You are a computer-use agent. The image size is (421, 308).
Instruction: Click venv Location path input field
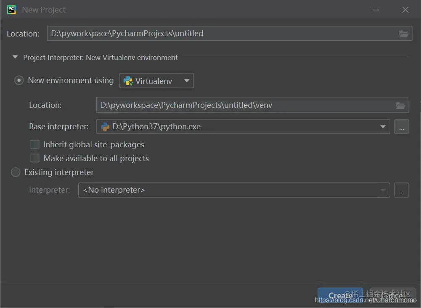click(x=252, y=105)
